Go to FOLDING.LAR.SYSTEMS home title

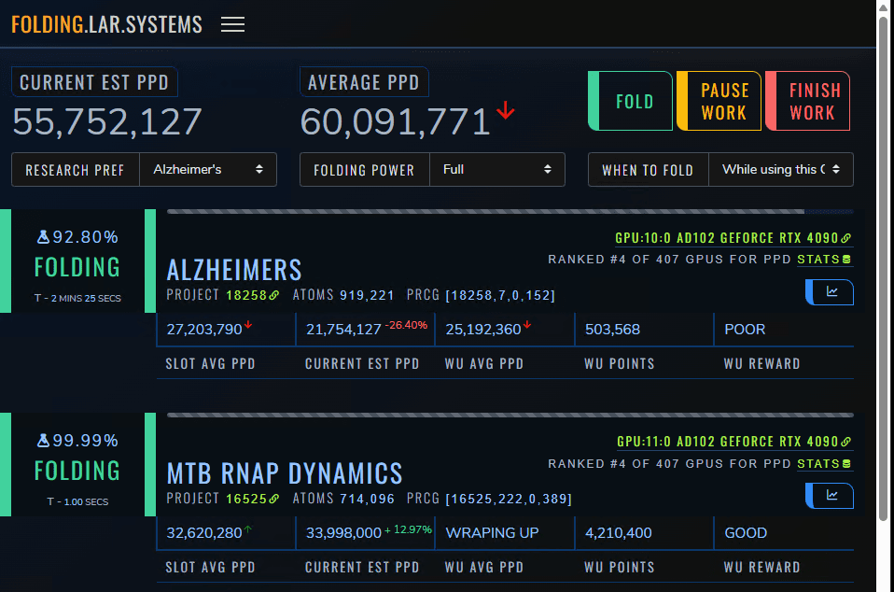[x=106, y=25]
